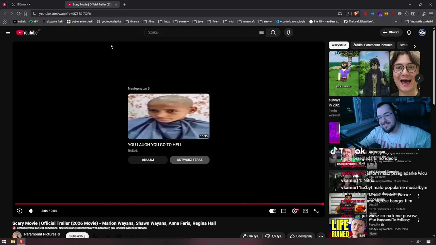Screen dimensions: 436x245
Task: Open a new browser tab
Action: click(124, 4)
